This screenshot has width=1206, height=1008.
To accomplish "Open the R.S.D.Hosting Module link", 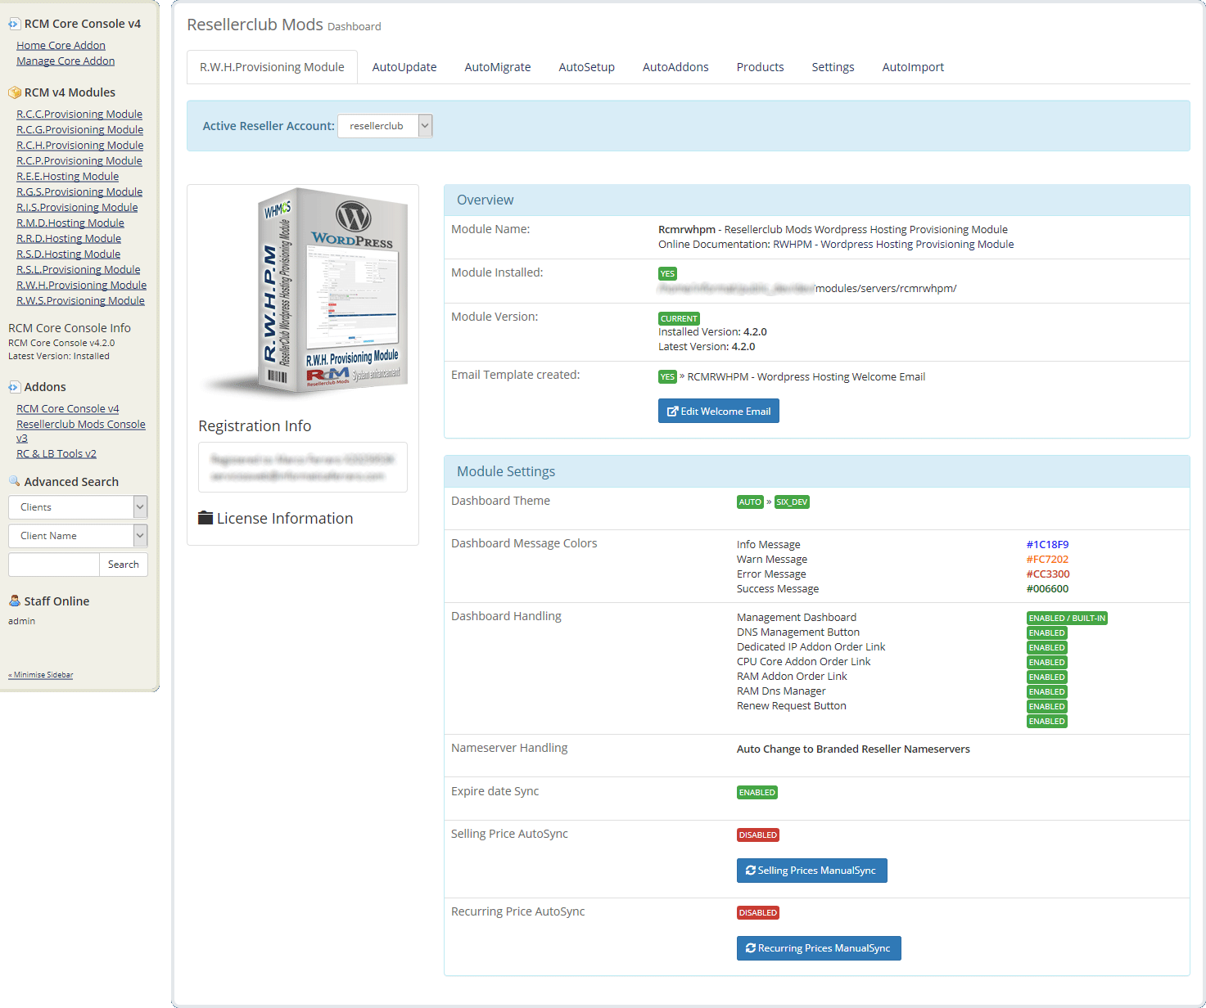I will point(68,254).
